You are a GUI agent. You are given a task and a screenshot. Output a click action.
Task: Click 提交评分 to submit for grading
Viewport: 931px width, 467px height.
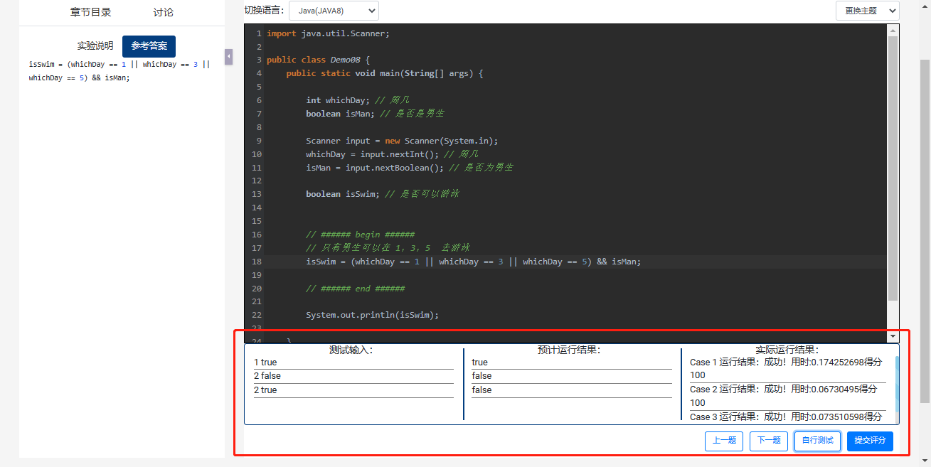(870, 441)
